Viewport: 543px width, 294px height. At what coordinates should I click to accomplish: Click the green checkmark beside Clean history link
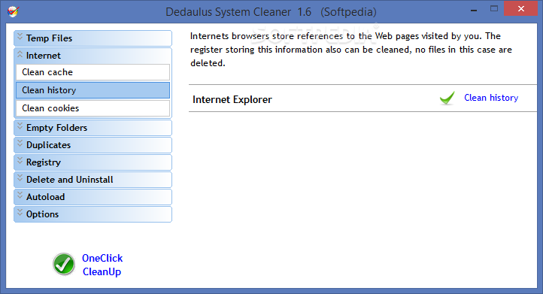(447, 98)
